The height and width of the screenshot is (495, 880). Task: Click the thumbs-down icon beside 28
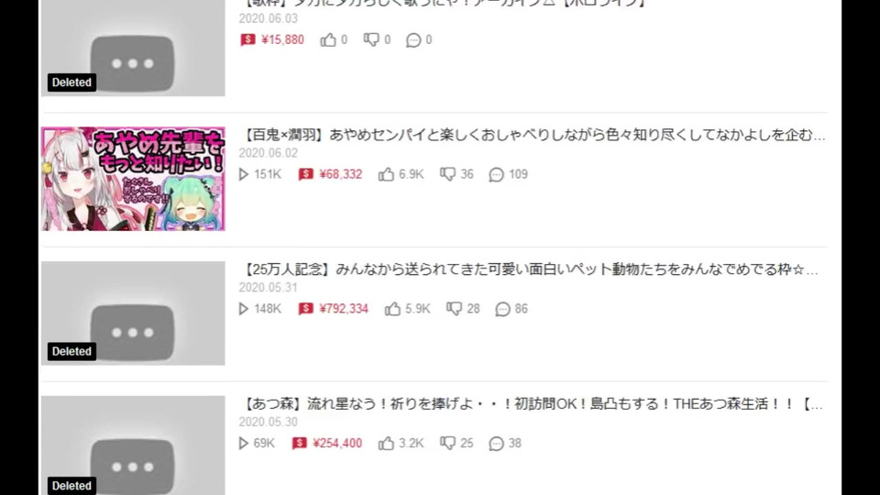[x=454, y=309]
